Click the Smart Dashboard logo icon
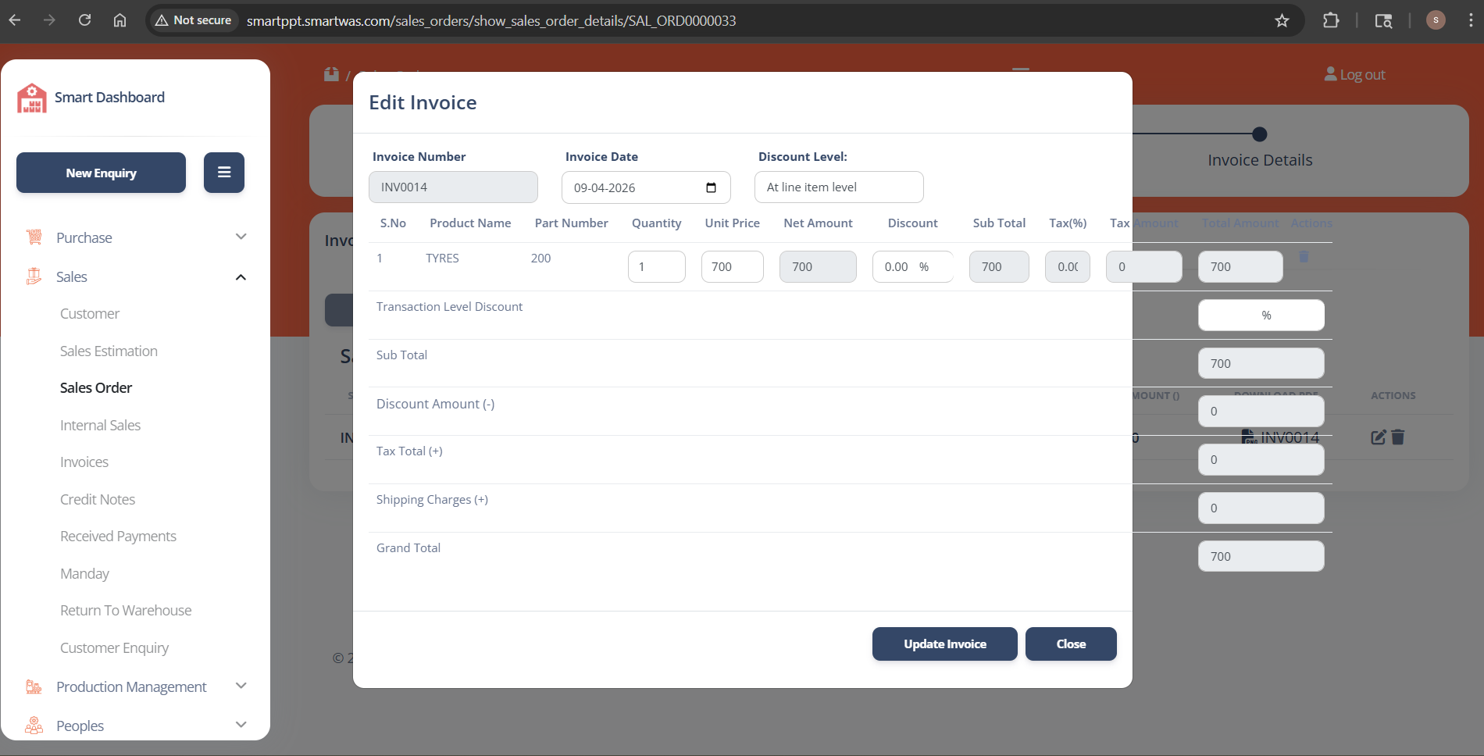1484x756 pixels. (x=32, y=98)
